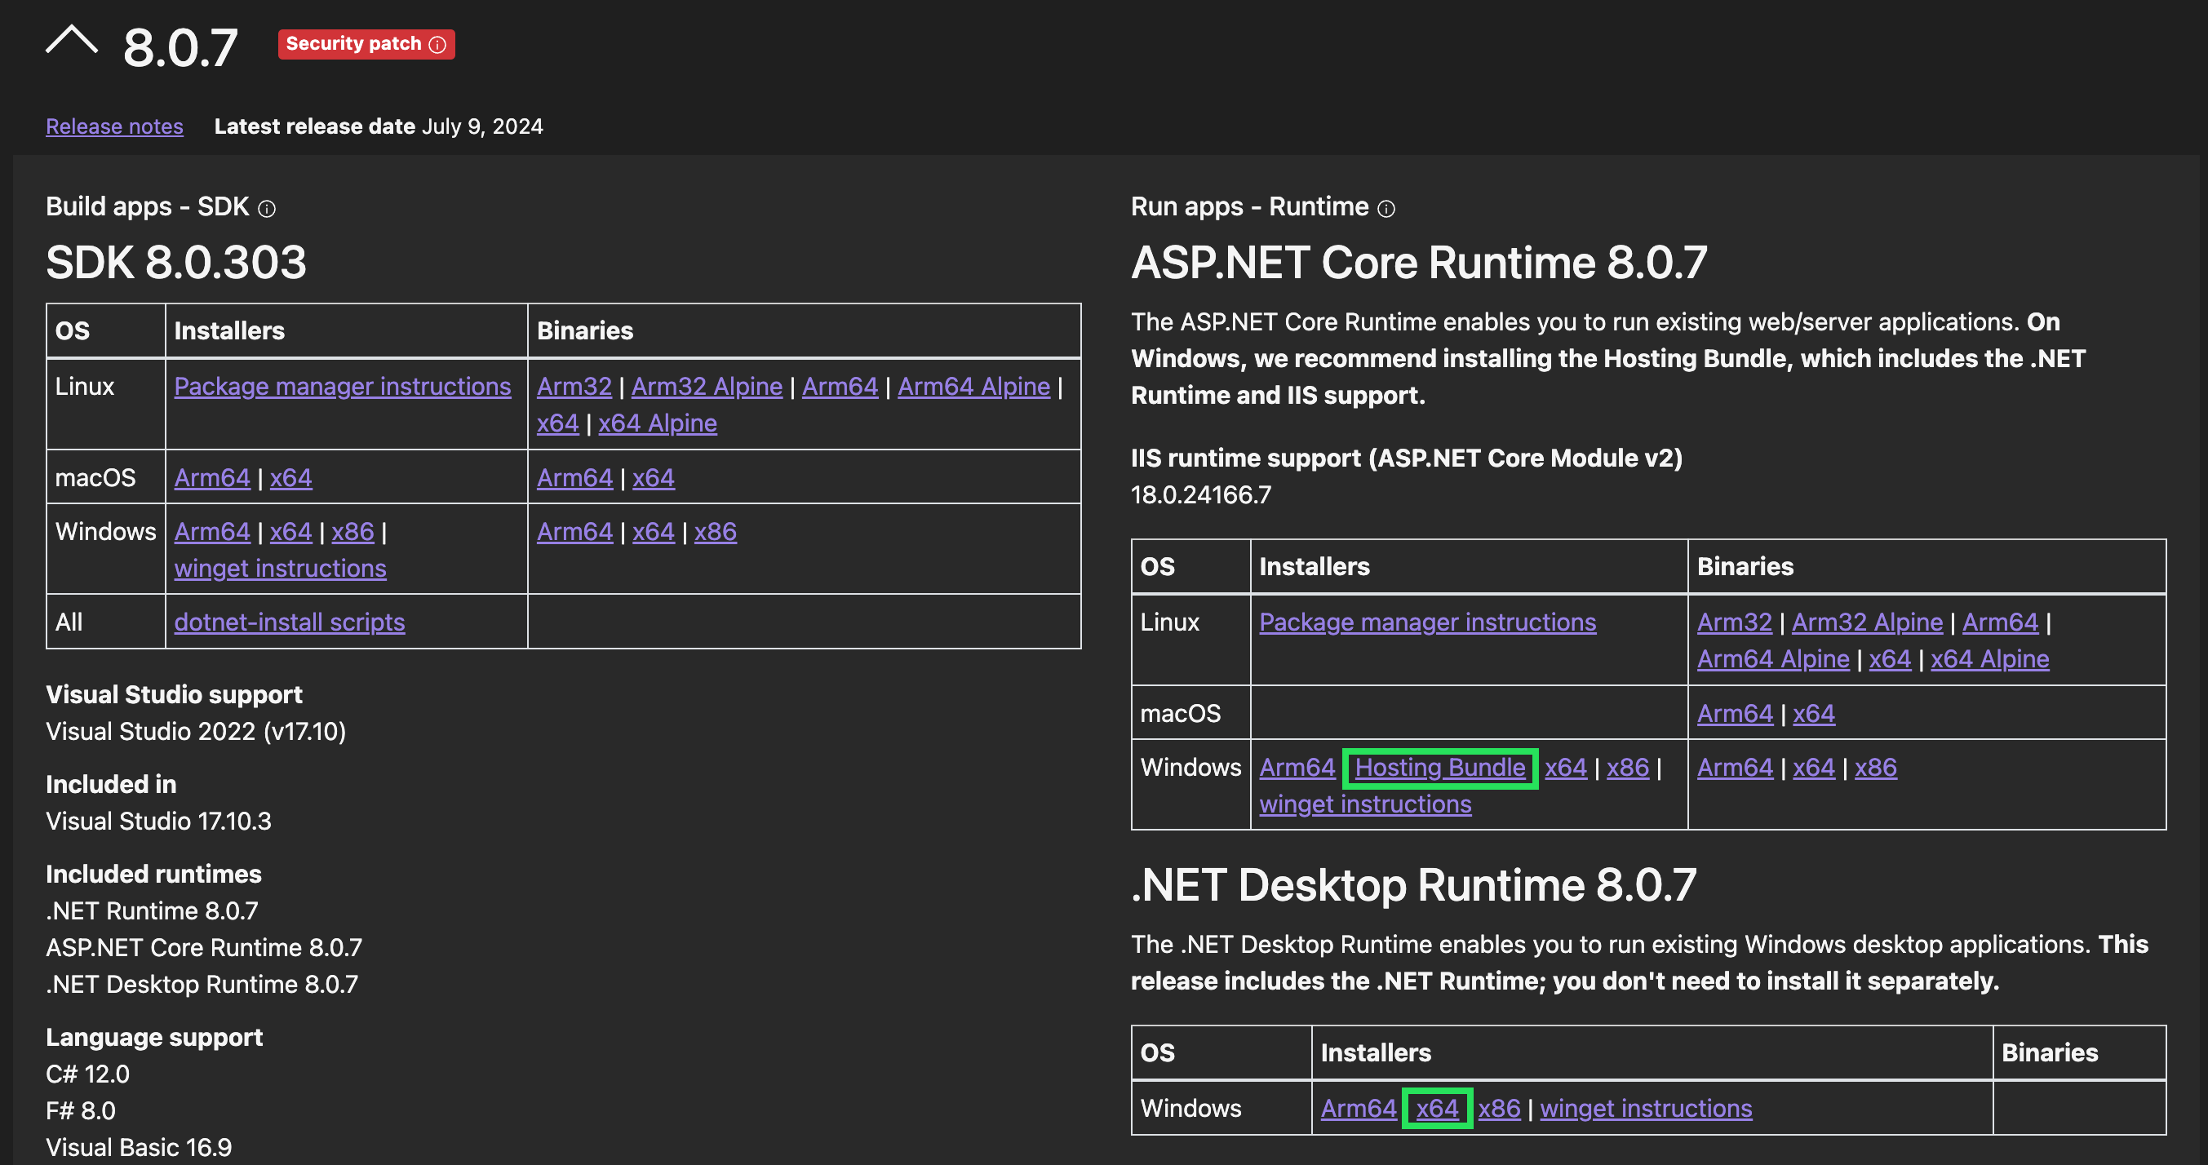2208x1165 pixels.
Task: Download ASP.NET Core macOS Arm64 binary
Action: coord(1735,713)
